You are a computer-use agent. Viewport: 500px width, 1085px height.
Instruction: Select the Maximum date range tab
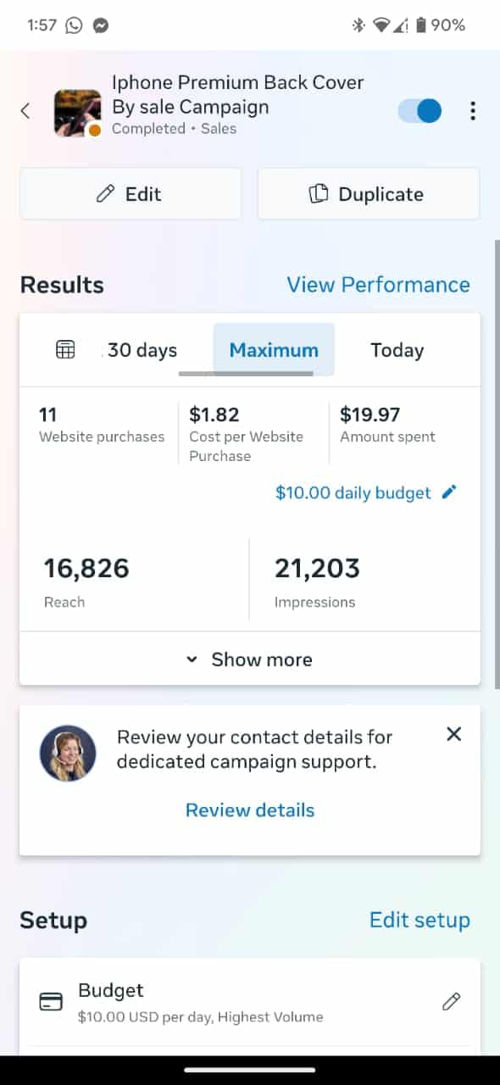pyautogui.click(x=274, y=349)
